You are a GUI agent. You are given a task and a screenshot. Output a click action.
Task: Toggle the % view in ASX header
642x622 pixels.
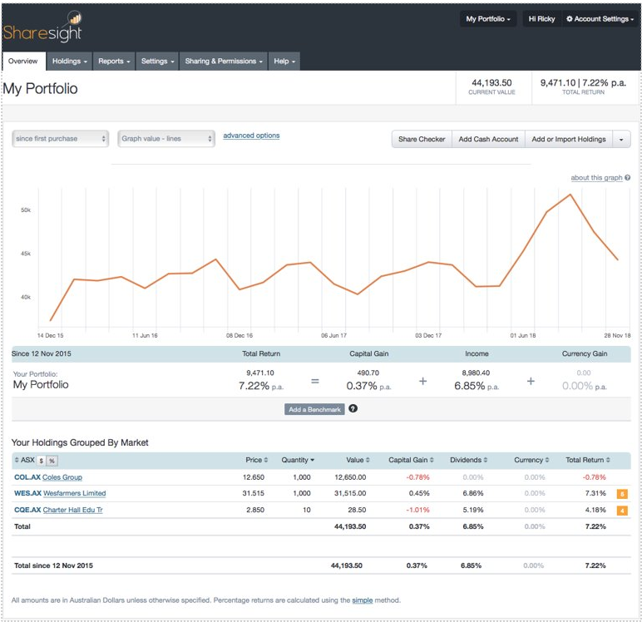click(52, 460)
